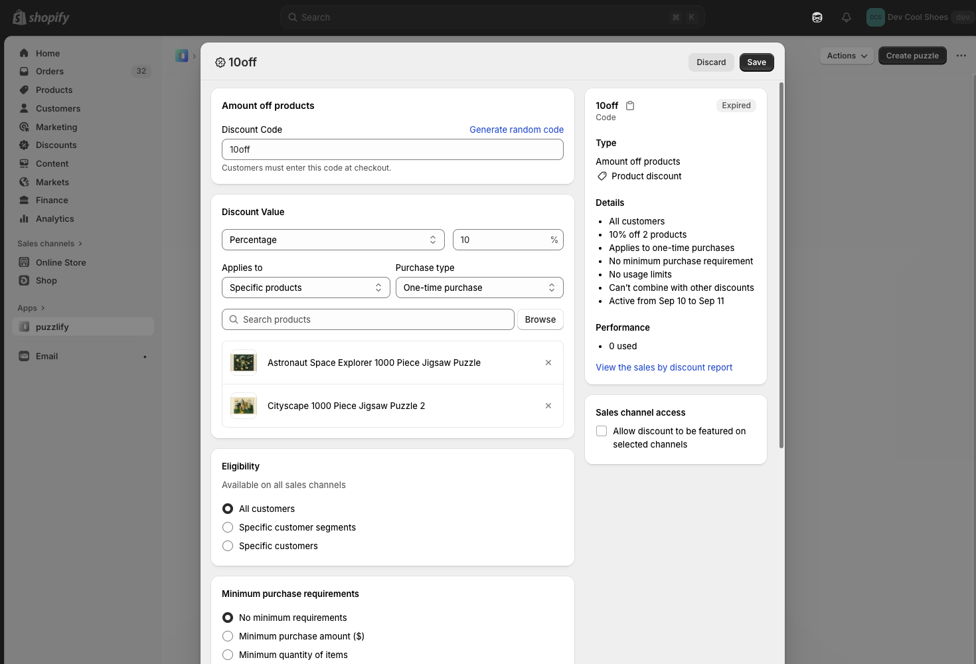Open the Dev Cool Shoes account menu
The image size is (976, 664).
click(918, 17)
